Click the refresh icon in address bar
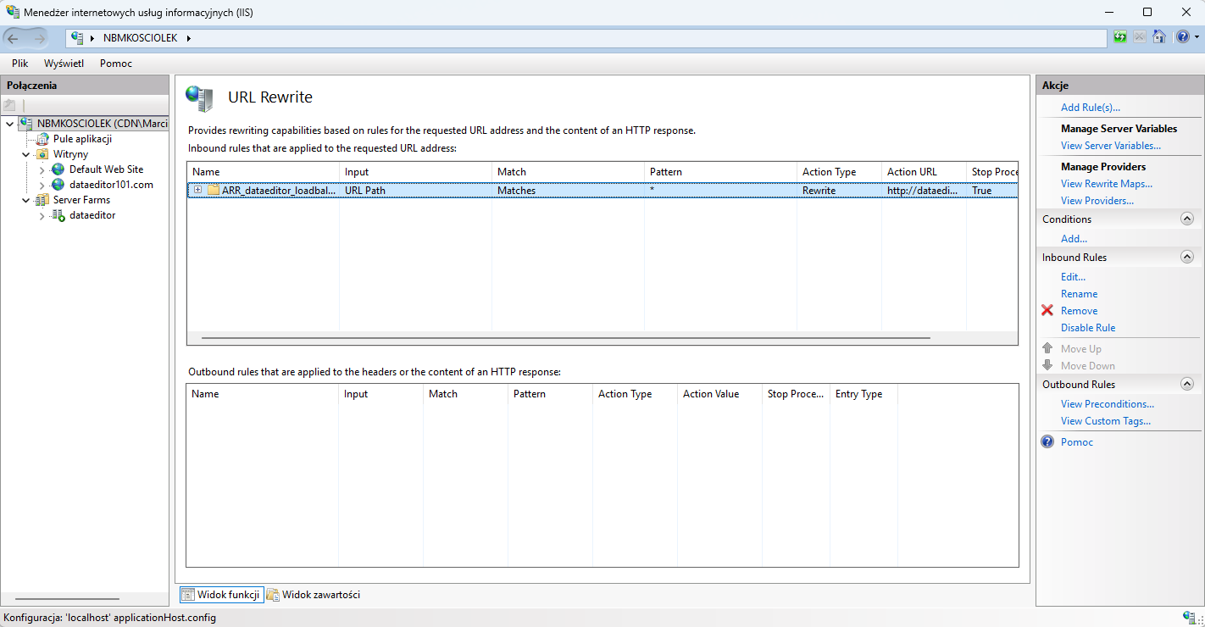The image size is (1205, 627). (1120, 37)
